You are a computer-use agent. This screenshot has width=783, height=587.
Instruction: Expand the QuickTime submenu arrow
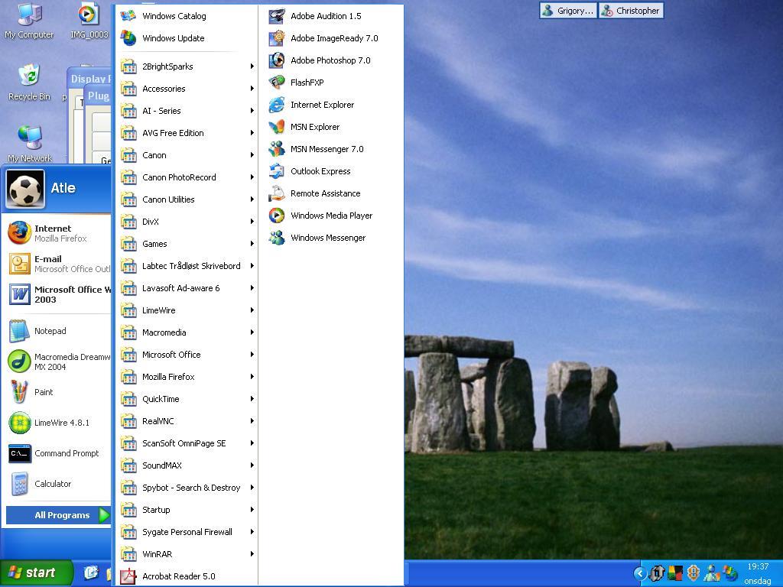click(252, 399)
